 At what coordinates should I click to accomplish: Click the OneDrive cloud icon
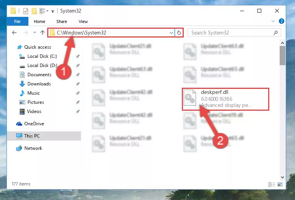19,124
